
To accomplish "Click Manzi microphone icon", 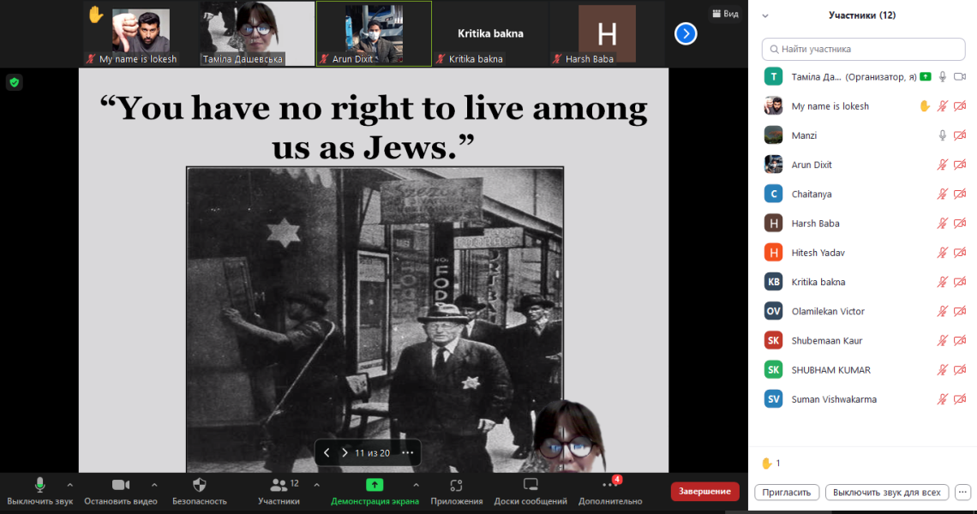I will click(x=942, y=135).
